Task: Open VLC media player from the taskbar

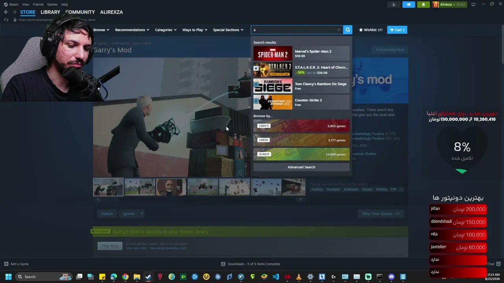Action: (299, 277)
